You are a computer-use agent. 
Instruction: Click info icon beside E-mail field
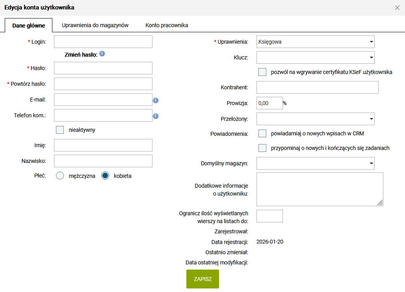[x=156, y=100]
